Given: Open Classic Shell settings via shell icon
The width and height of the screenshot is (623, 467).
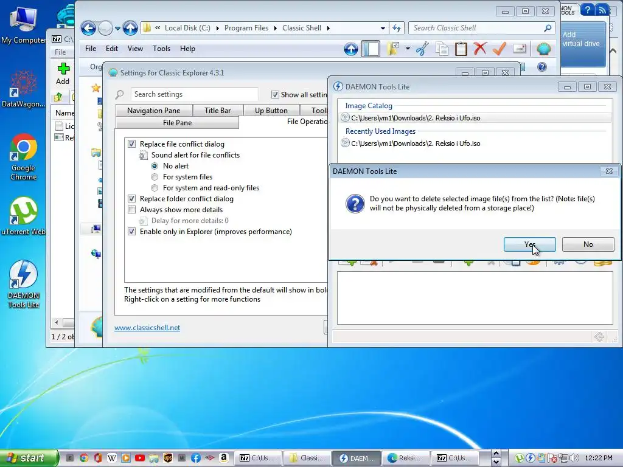Looking at the screenshot, I should (543, 49).
